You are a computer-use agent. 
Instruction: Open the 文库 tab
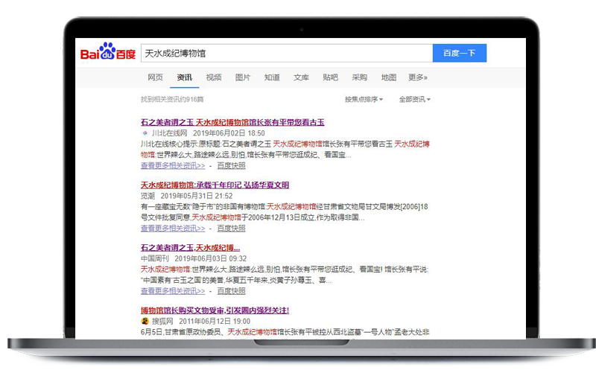pyautogui.click(x=301, y=77)
